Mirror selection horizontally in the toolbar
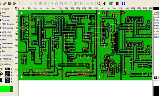159x96 pixels. coord(61,4)
